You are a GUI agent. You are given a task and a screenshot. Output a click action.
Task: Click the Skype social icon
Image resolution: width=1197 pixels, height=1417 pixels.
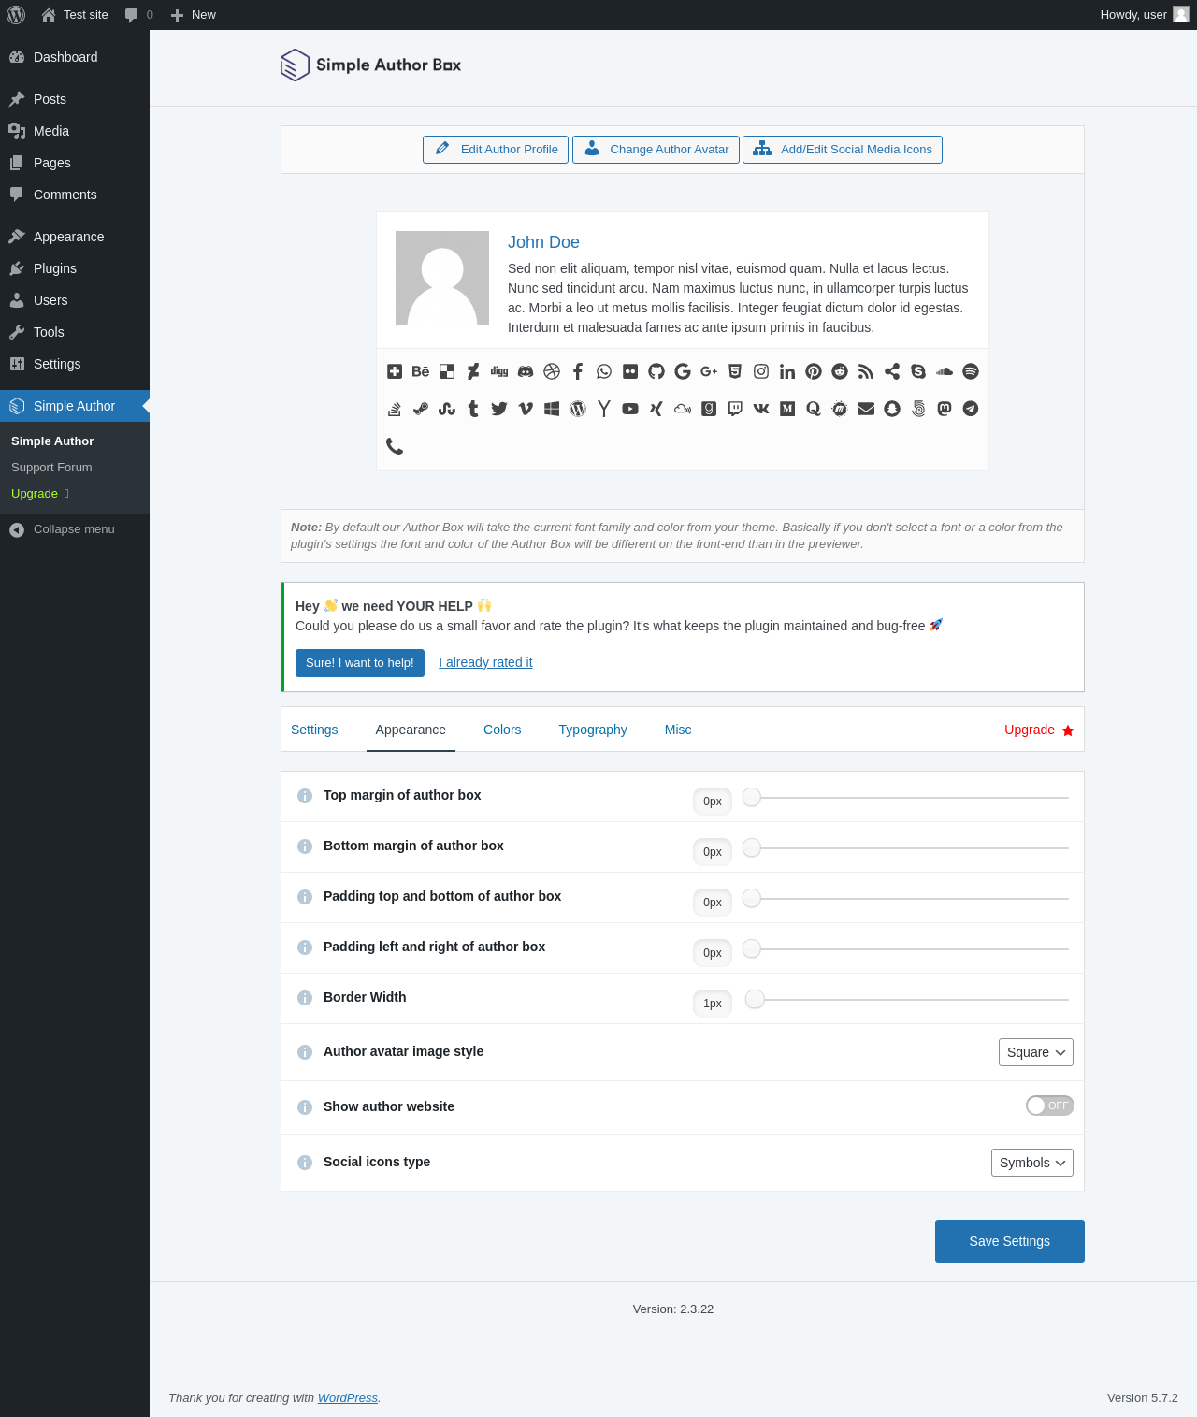918,371
